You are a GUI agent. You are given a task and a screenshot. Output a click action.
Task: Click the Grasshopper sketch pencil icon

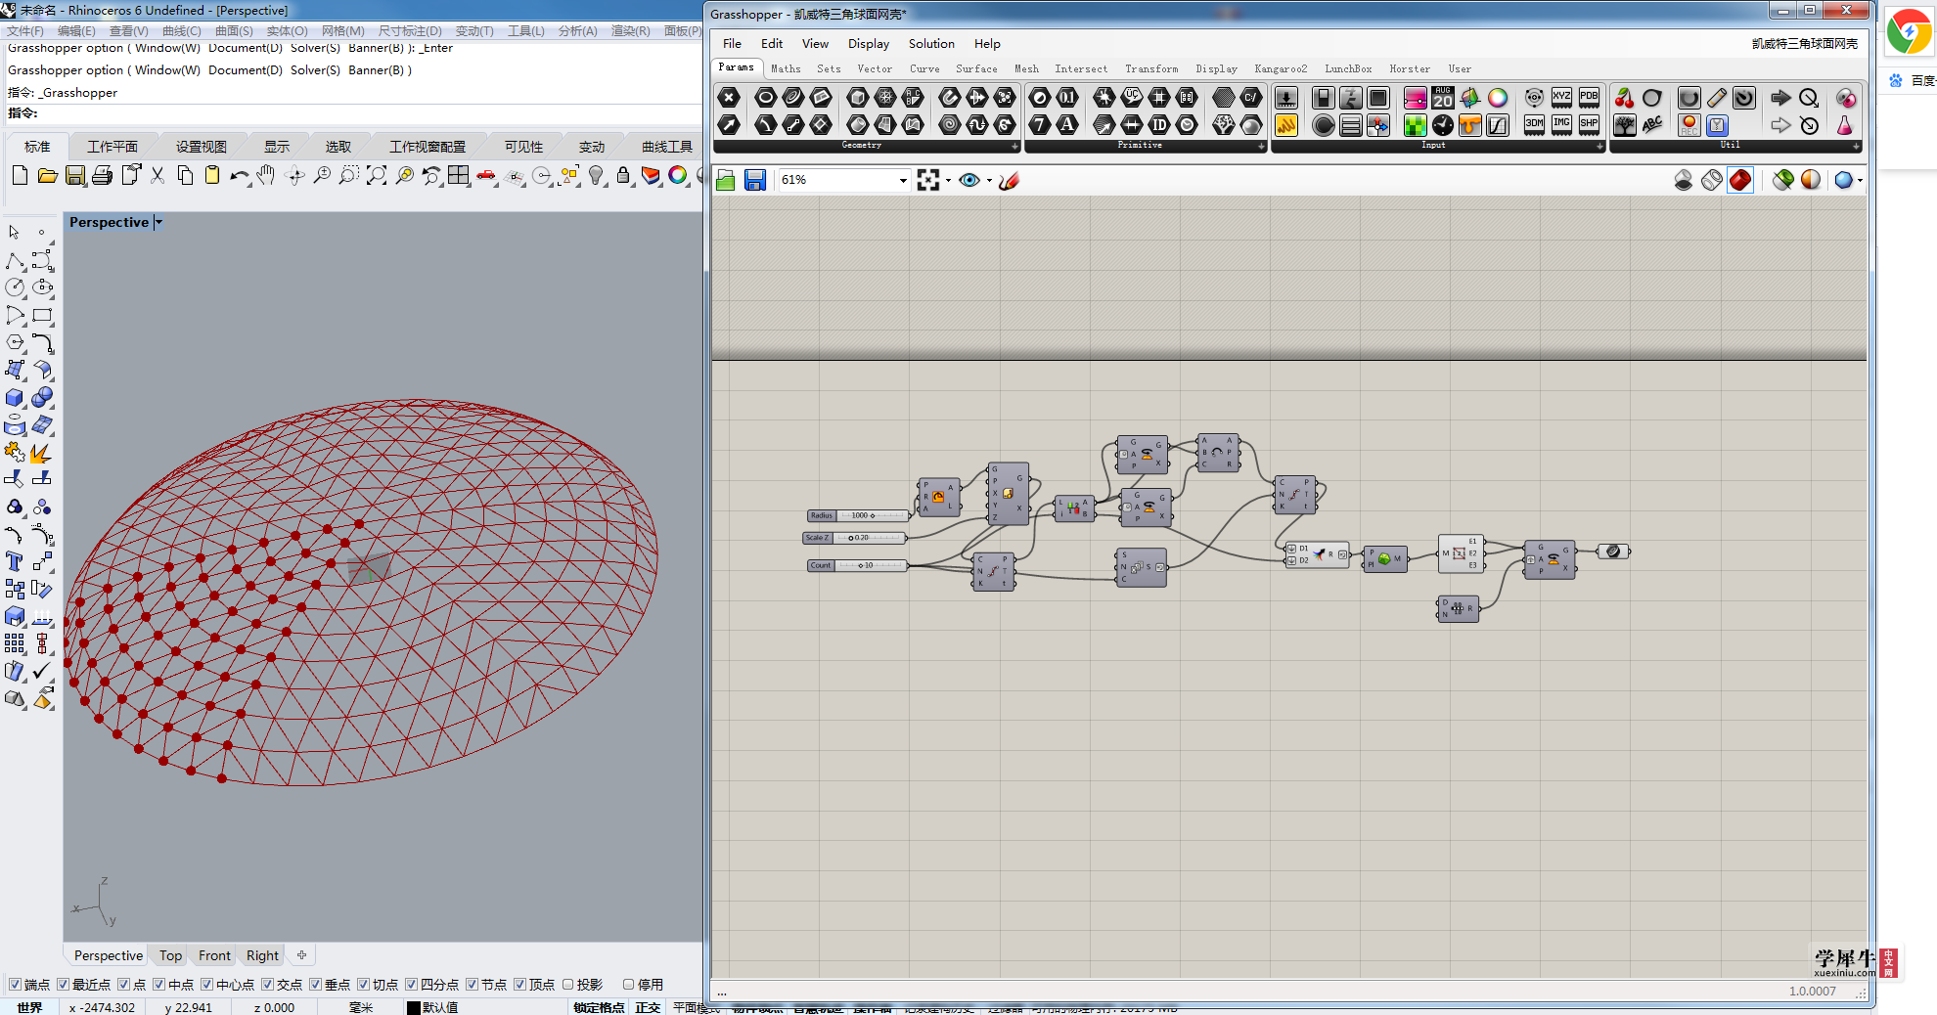coord(1010,180)
